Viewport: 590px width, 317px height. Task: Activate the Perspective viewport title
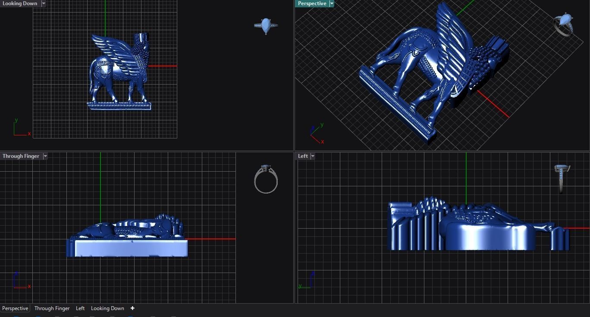pyautogui.click(x=312, y=3)
